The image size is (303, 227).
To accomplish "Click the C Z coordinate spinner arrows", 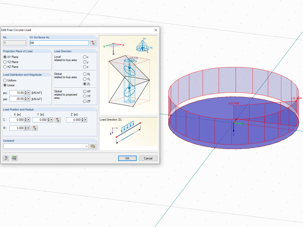I will click(82, 120).
